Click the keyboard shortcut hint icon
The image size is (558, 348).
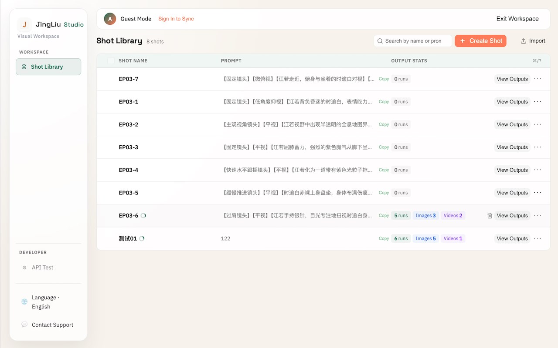click(x=537, y=60)
